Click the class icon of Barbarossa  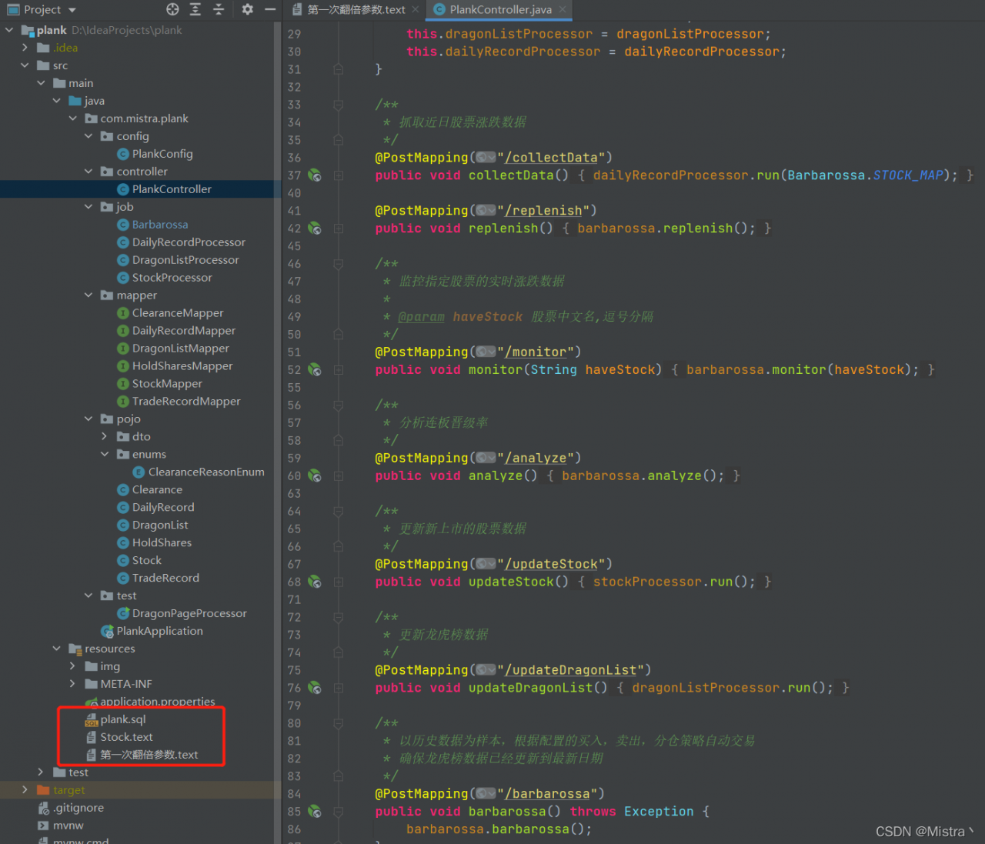pos(122,225)
